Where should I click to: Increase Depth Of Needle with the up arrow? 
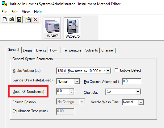[x=72, y=90]
